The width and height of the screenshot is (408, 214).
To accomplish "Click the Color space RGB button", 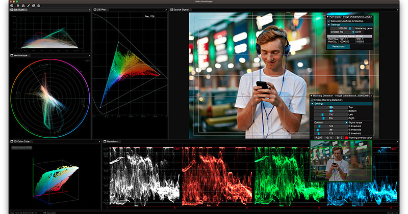I will (22, 147).
